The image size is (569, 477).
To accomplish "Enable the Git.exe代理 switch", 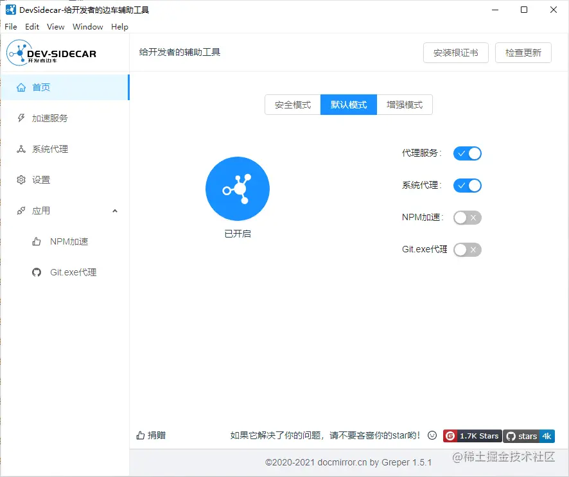I will coord(468,250).
